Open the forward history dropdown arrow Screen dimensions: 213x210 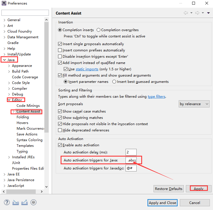203,13
